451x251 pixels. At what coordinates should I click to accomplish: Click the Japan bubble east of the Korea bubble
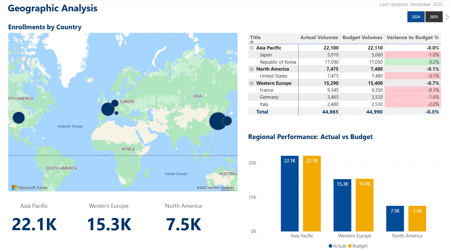227,121
